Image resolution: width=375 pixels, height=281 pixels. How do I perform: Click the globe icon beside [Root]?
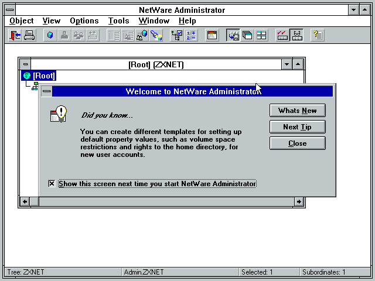coord(27,76)
